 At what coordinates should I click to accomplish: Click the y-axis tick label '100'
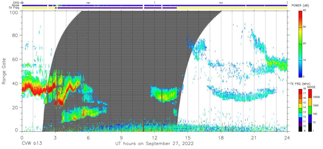click(x=14, y=12)
